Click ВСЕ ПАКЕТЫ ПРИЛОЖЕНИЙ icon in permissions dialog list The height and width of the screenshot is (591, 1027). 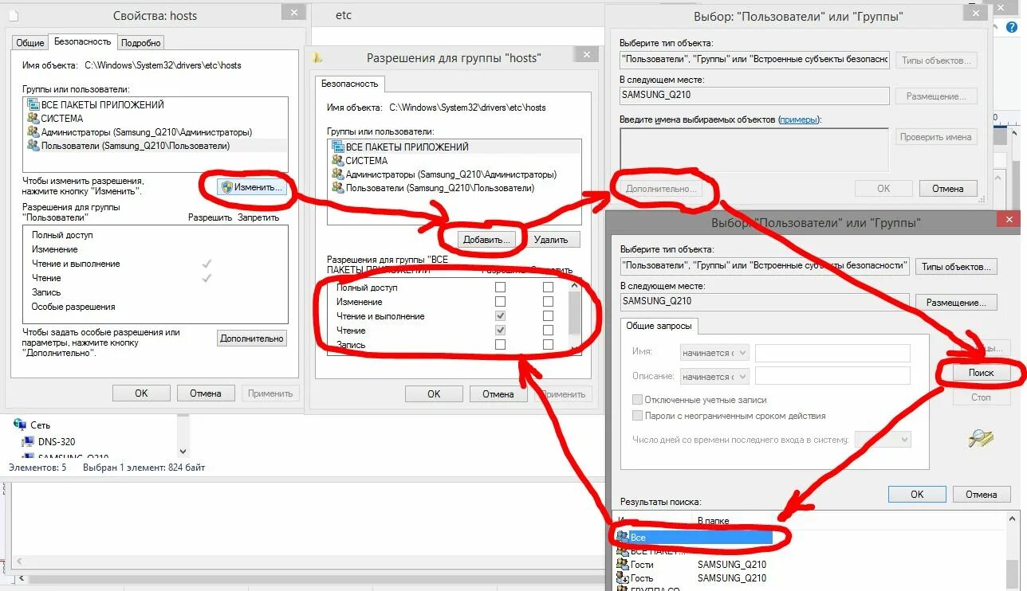click(x=337, y=147)
